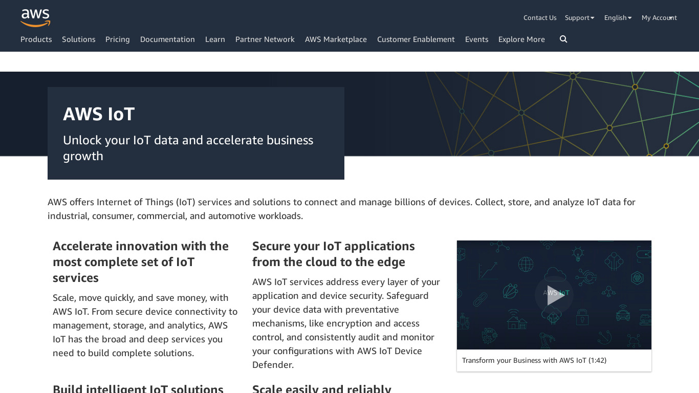Click 'Secure your IoT applications' heading

[x=334, y=254]
